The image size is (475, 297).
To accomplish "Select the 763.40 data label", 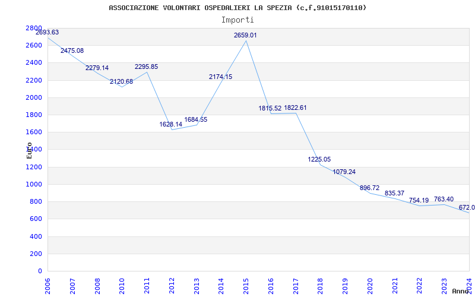I will [444, 200].
